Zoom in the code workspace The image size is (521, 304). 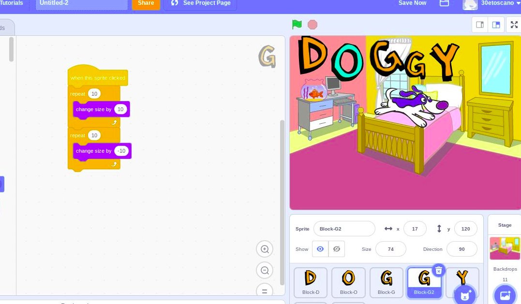click(x=265, y=249)
